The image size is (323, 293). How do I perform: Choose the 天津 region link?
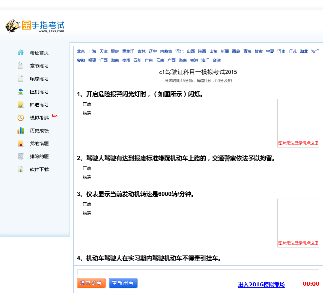104,51
